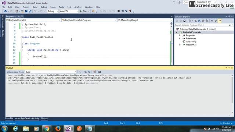
Task: Click the Undo toolbar icon
Action: coord(35,11)
